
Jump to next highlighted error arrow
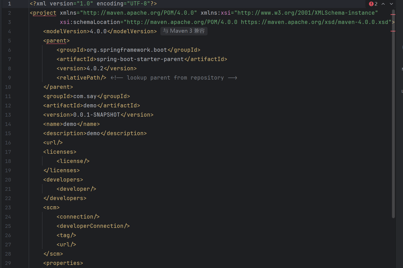[391, 4]
